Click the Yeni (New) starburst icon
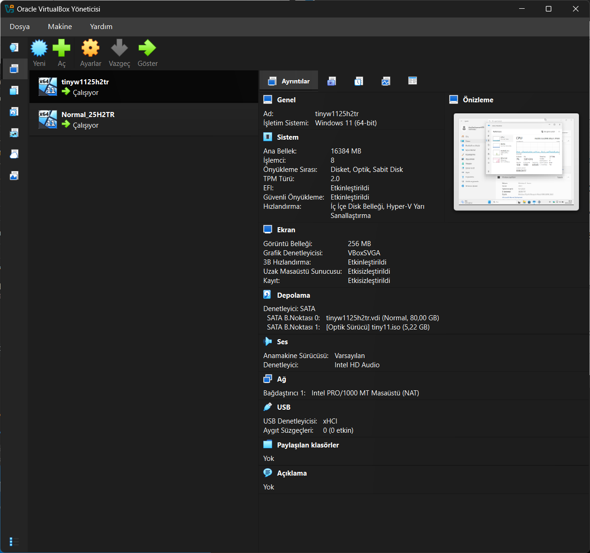Viewport: 590px width, 553px height. point(39,48)
